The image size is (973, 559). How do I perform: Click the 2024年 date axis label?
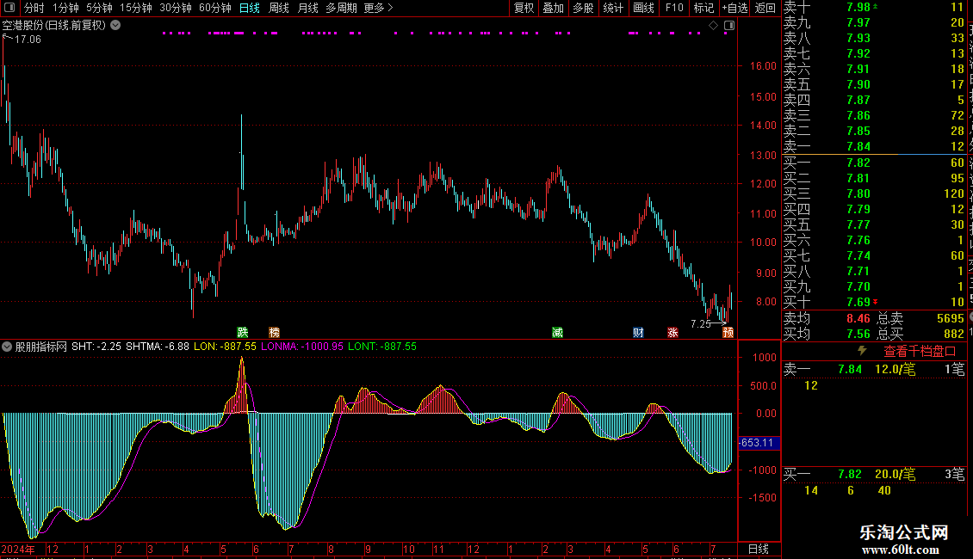(x=18, y=549)
